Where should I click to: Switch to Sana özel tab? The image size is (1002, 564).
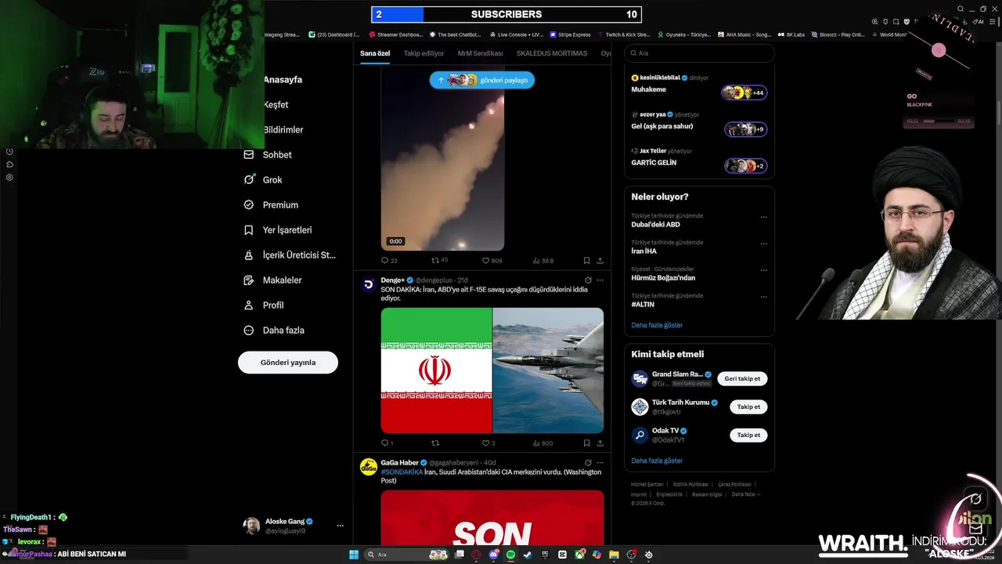click(x=375, y=53)
